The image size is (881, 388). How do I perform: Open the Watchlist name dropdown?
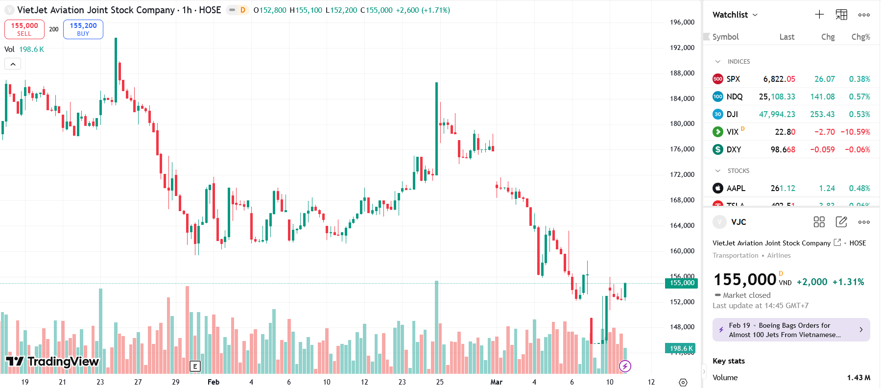click(x=735, y=15)
